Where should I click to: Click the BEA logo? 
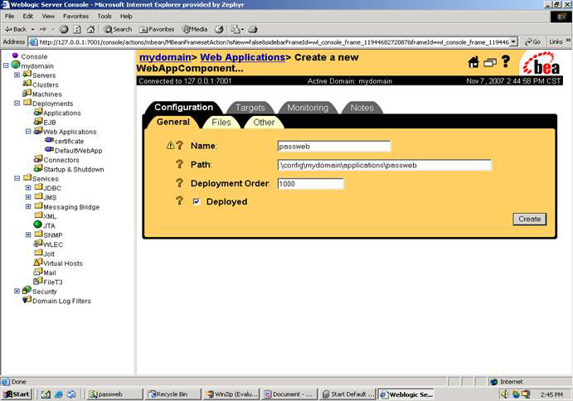click(541, 63)
